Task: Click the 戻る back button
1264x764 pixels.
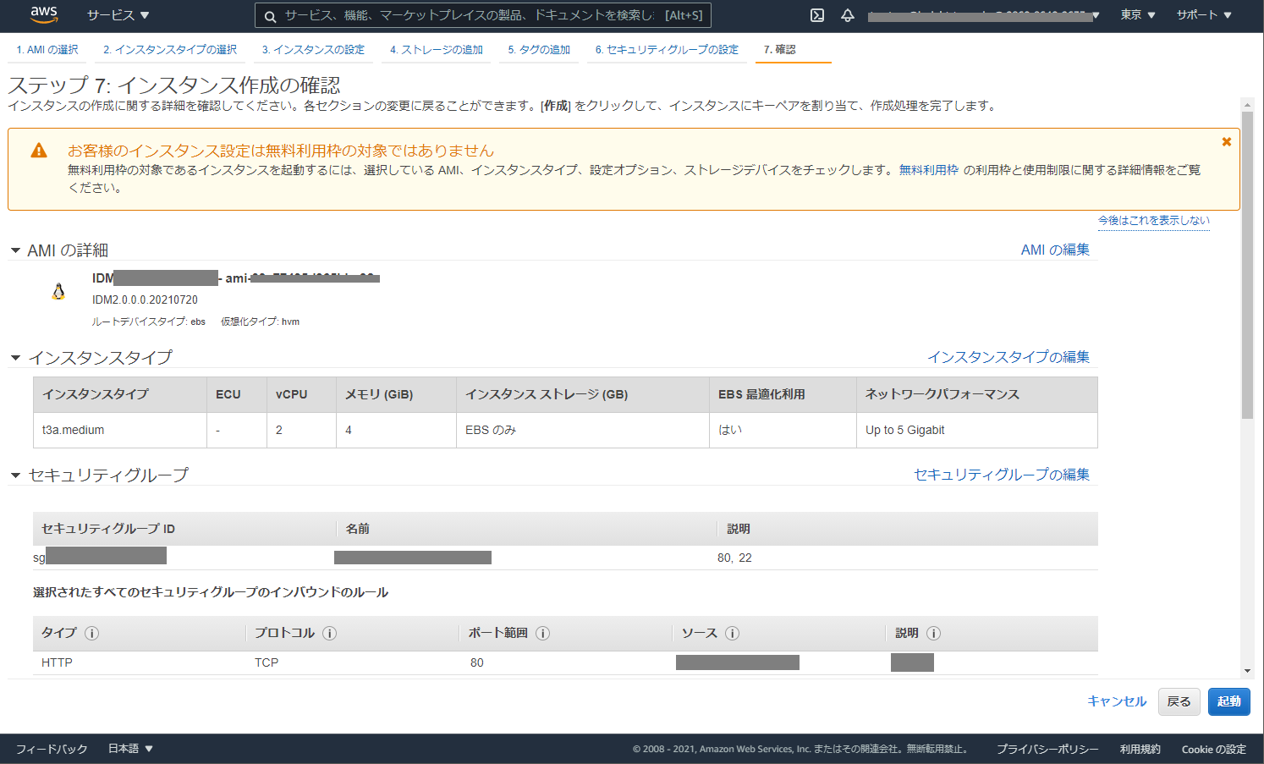Action: 1179,701
